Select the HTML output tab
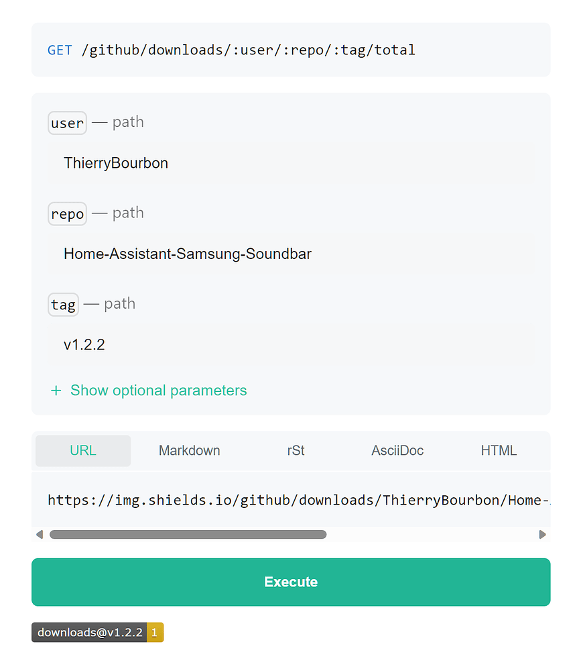 coord(499,450)
